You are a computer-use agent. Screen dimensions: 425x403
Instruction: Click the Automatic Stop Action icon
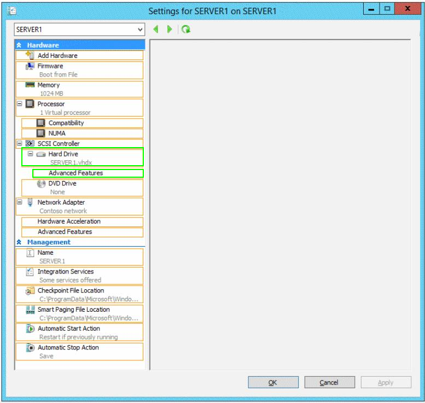click(31, 347)
